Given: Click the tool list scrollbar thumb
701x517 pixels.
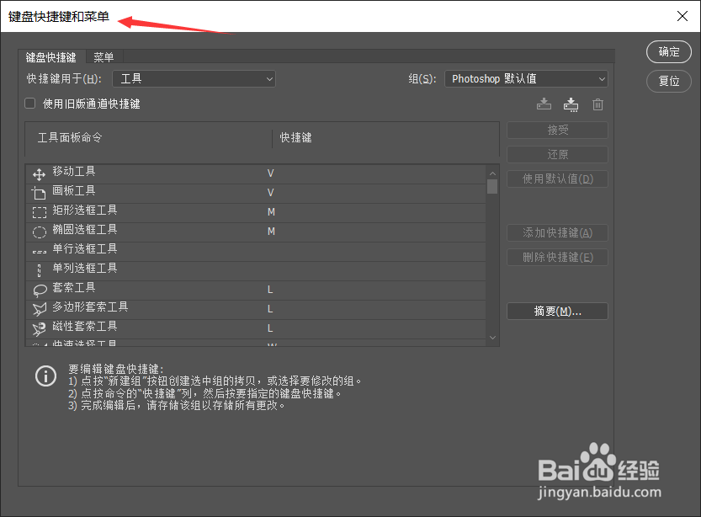Looking at the screenshot, I should 492,186.
